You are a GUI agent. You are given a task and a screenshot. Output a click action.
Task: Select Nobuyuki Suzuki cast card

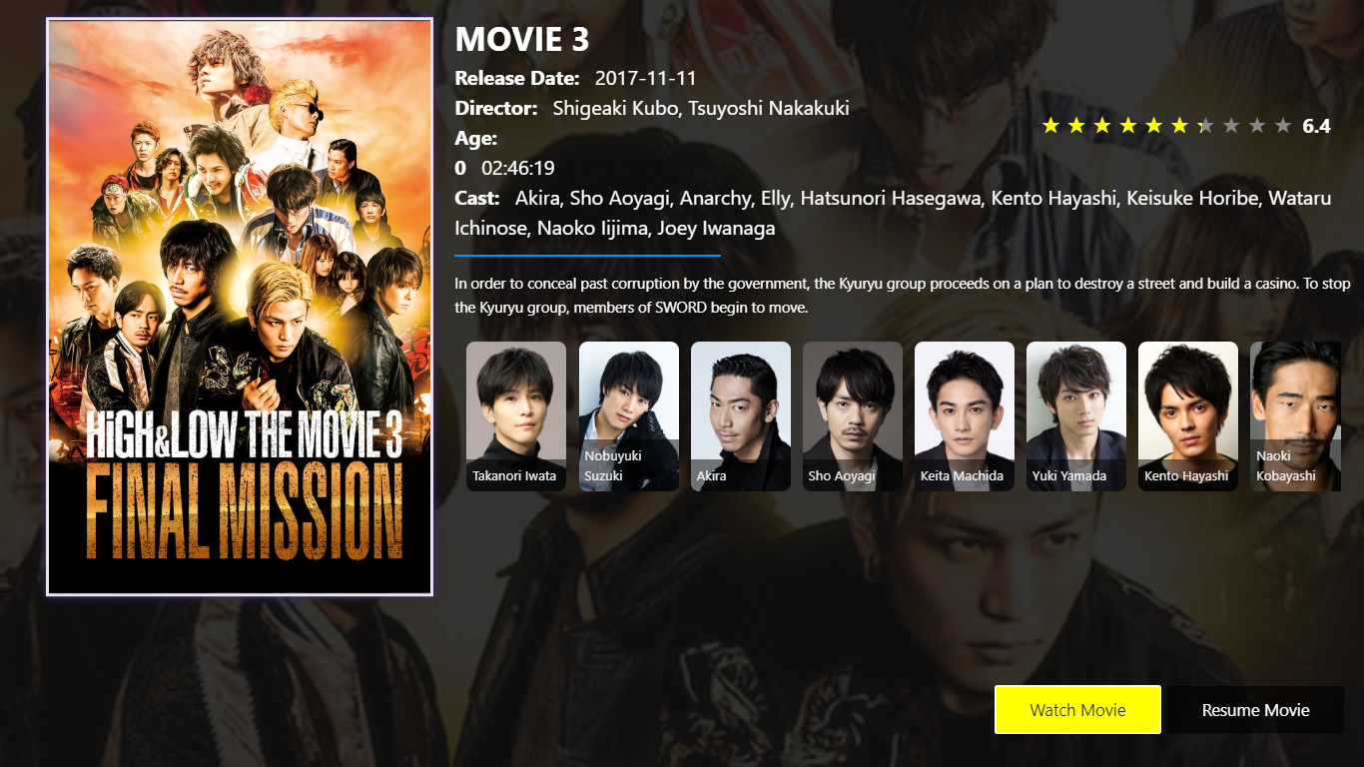629,416
